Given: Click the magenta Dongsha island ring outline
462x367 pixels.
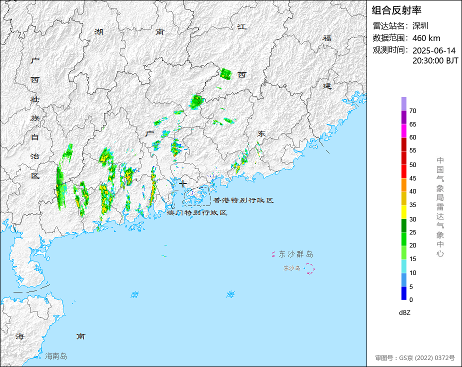Looking at the screenshot, I should [x=309, y=268].
